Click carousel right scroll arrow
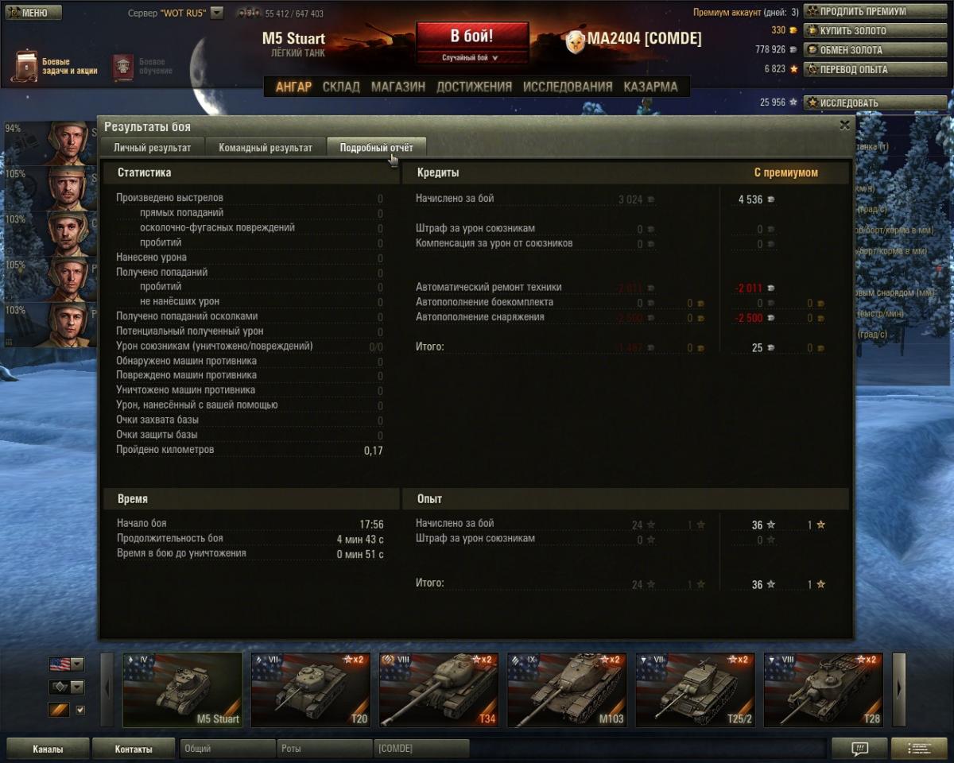The width and height of the screenshot is (954, 763). [899, 690]
